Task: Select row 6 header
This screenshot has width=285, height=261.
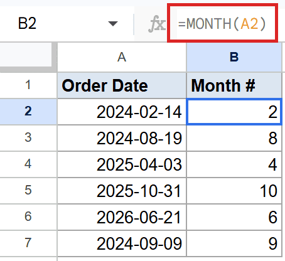Action: [x=28, y=217]
